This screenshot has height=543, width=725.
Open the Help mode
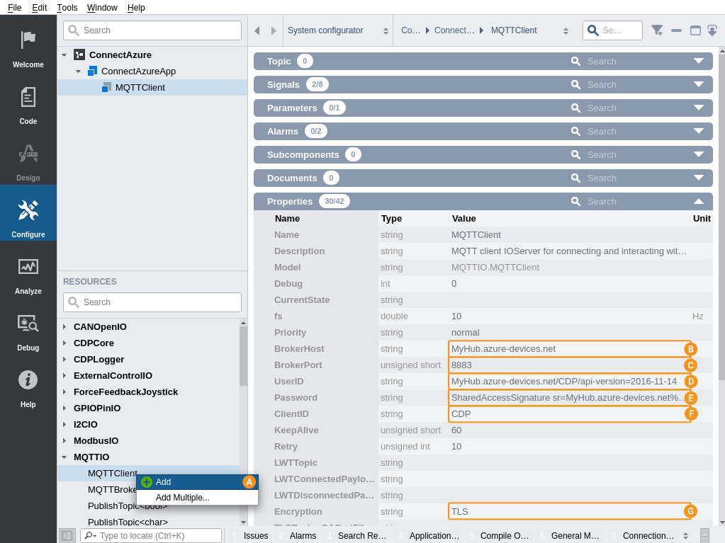pos(28,387)
